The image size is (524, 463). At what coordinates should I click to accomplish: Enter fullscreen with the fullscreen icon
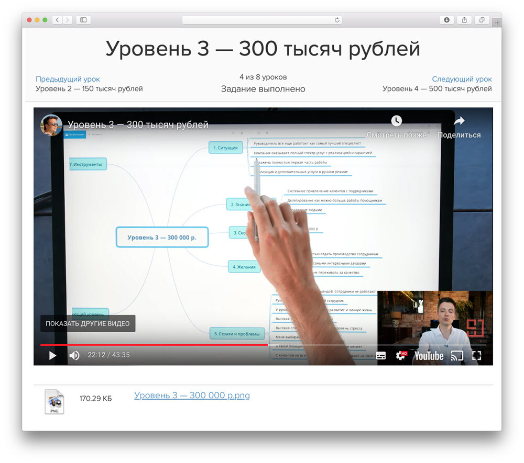coord(476,356)
